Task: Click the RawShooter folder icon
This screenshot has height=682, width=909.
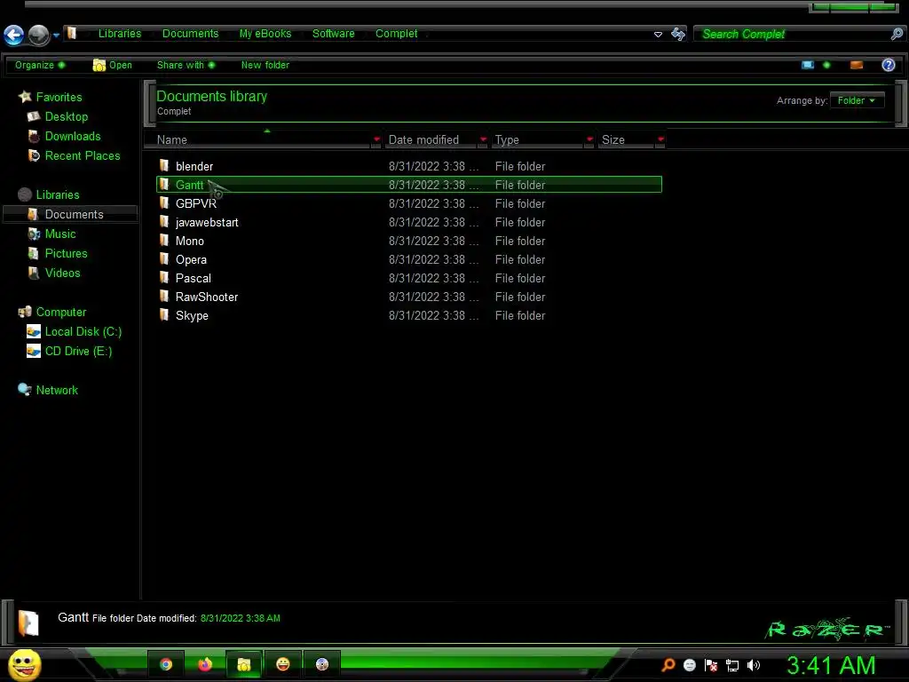Action: point(164,296)
